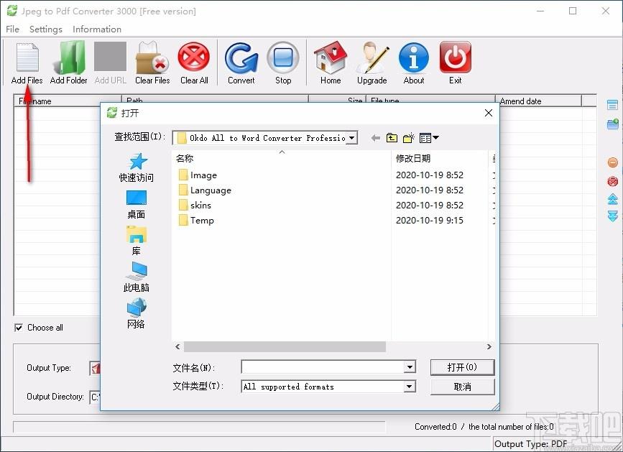This screenshot has height=452, width=623.
Task: Select Libraries (库) in dialog sidebar
Action: coord(137,241)
